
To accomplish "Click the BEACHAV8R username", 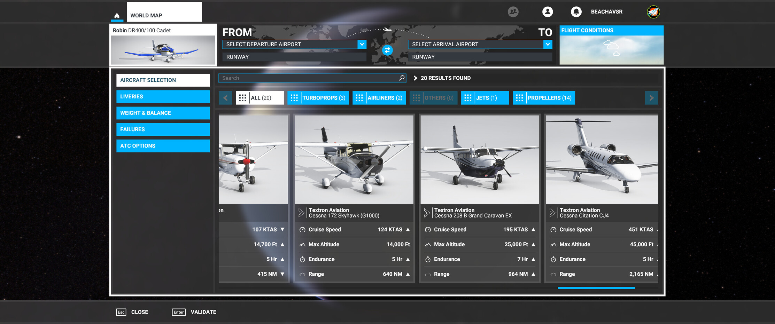I will (x=606, y=12).
